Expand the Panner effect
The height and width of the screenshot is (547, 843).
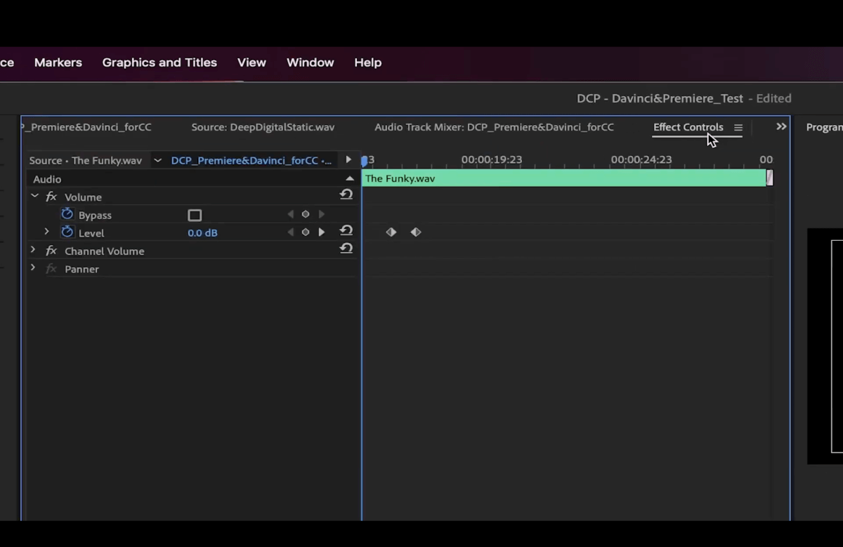coord(33,268)
